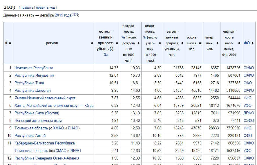Open Ханты-Мансийский автономный округ — Югра link

(x=54, y=105)
